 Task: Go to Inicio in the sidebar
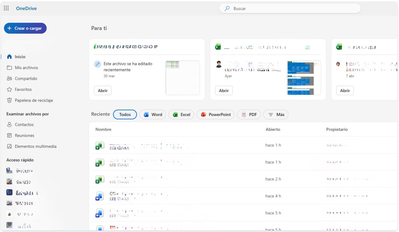(20, 57)
